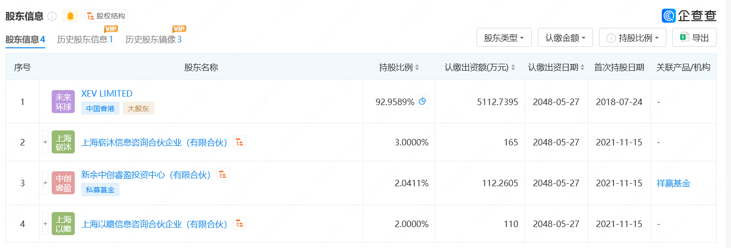
Task: Click the 企查查 logo
Action: [689, 15]
